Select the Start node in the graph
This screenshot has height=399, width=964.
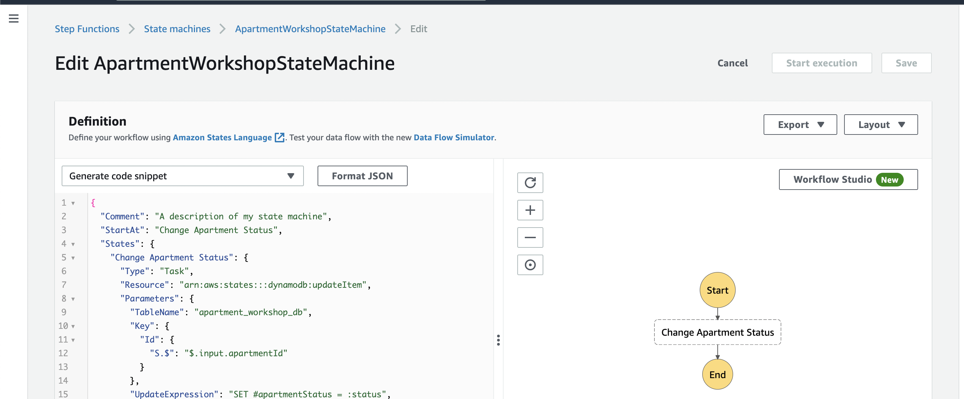pyautogui.click(x=717, y=290)
